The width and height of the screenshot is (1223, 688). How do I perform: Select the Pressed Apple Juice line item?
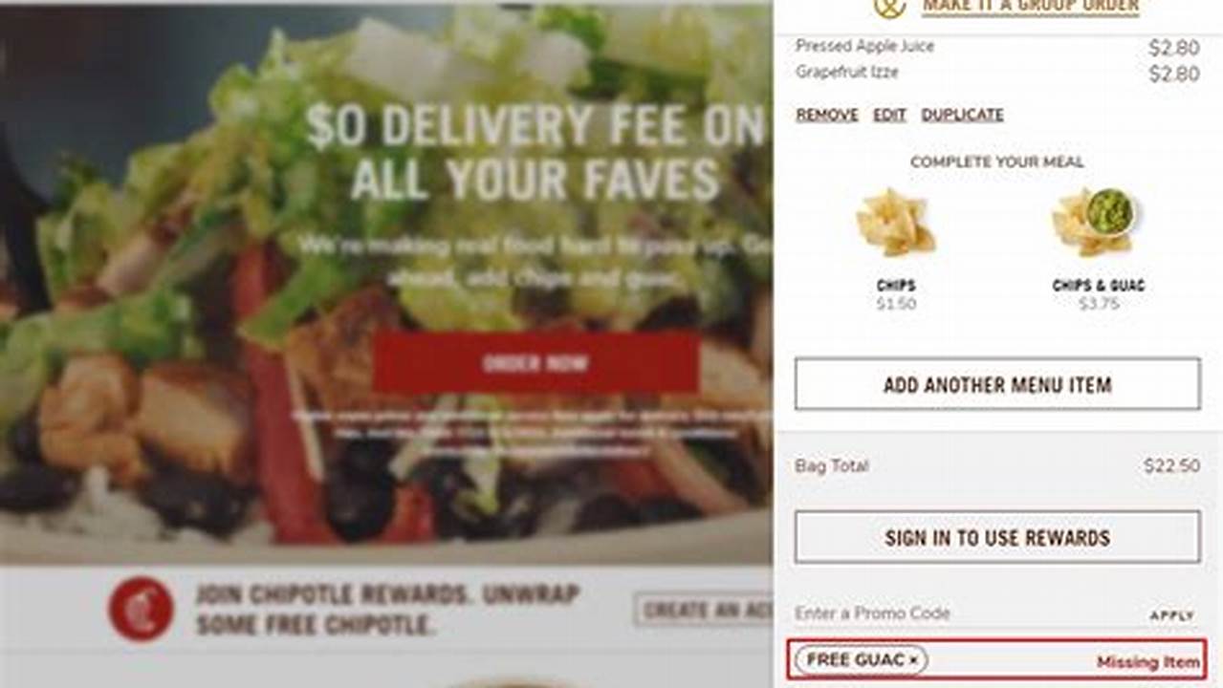click(997, 46)
